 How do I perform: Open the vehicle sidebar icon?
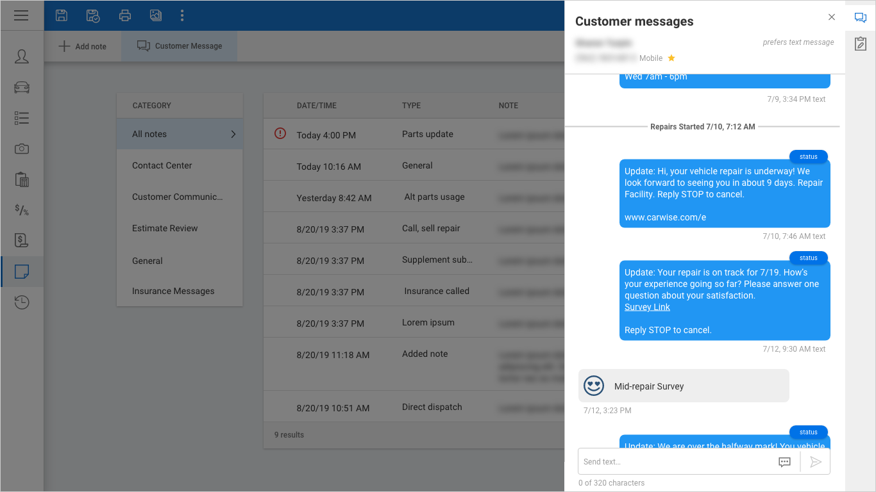22,87
